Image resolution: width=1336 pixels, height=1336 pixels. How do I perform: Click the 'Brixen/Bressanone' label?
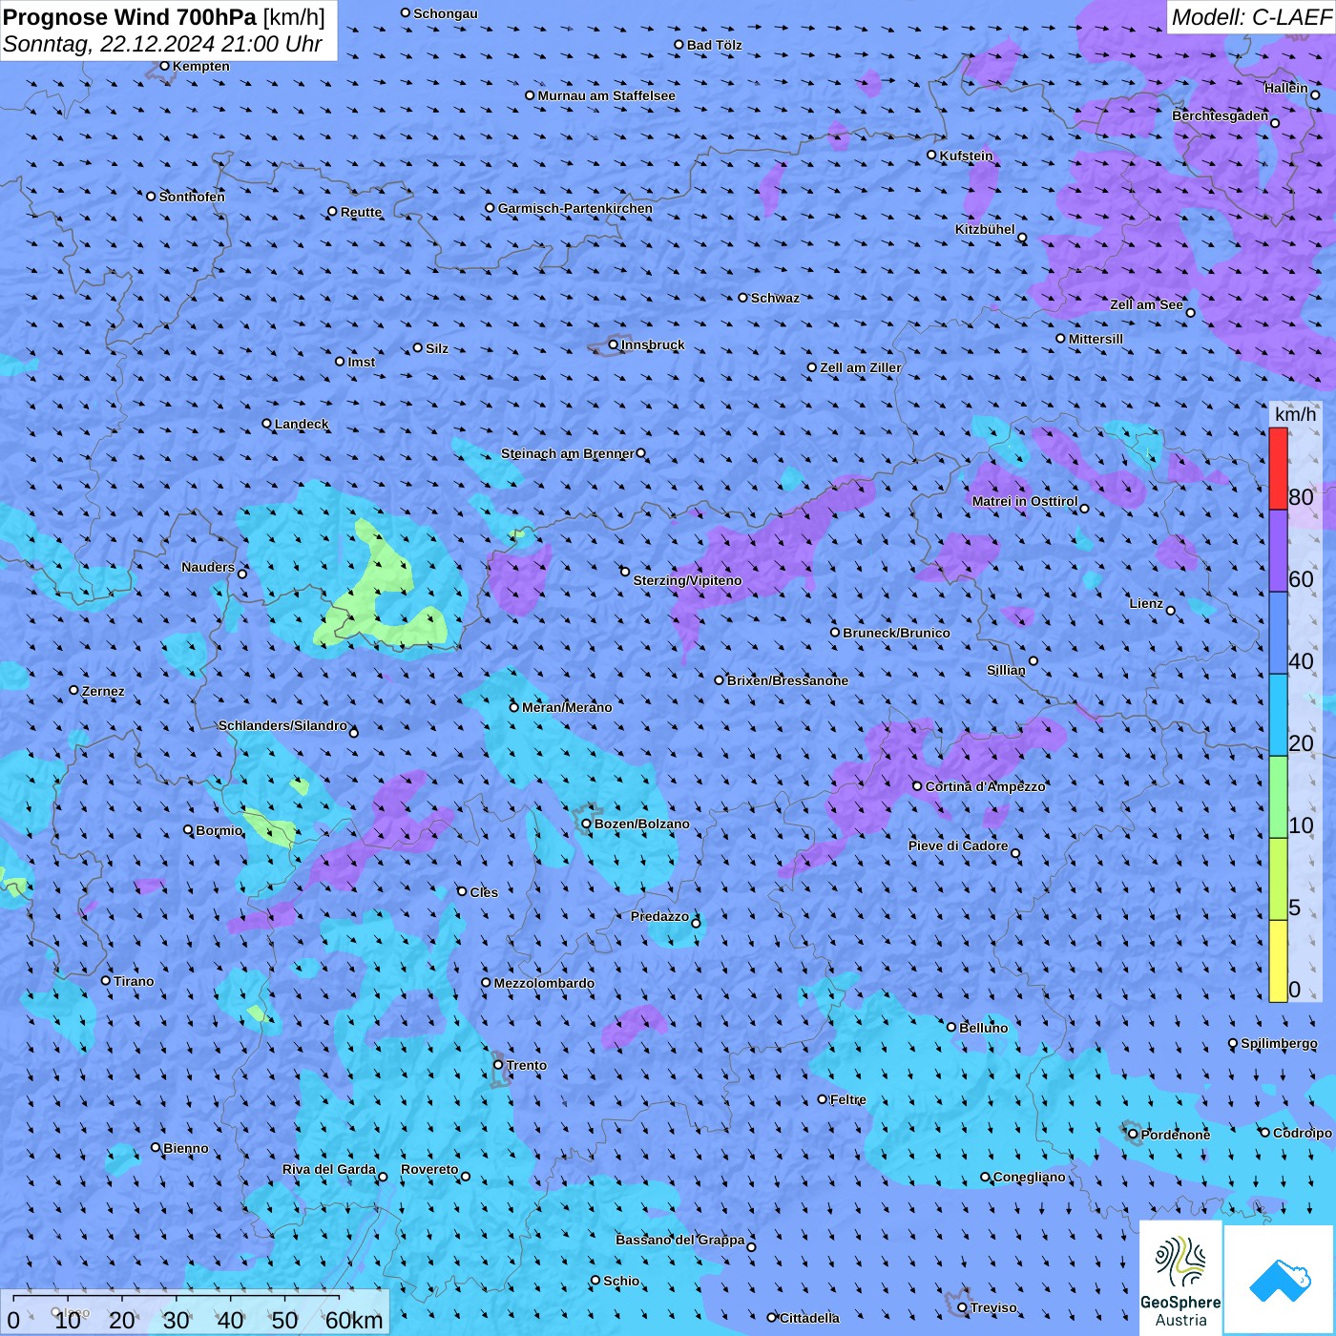788,680
